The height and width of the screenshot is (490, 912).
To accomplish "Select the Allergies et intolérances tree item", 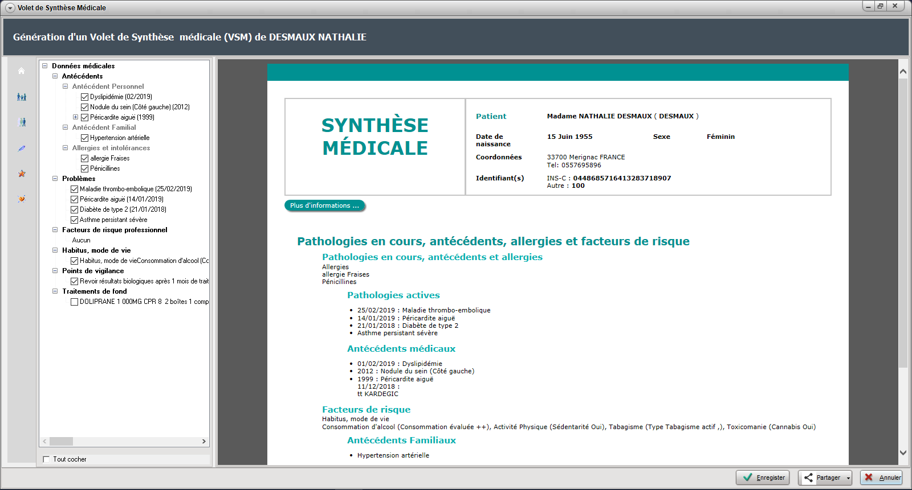I will click(111, 148).
